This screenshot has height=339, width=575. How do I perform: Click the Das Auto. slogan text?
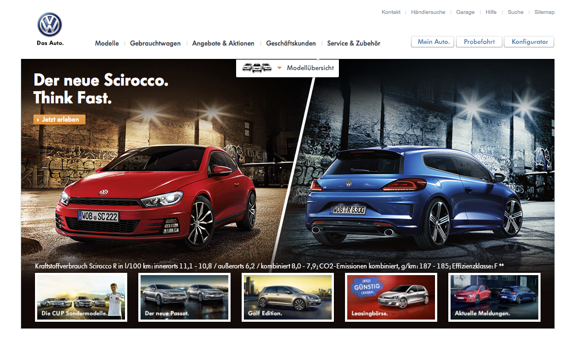point(50,43)
